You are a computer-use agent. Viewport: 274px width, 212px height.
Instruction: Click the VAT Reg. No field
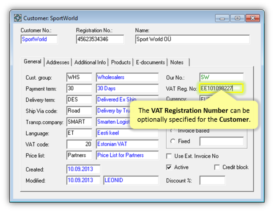(221, 88)
